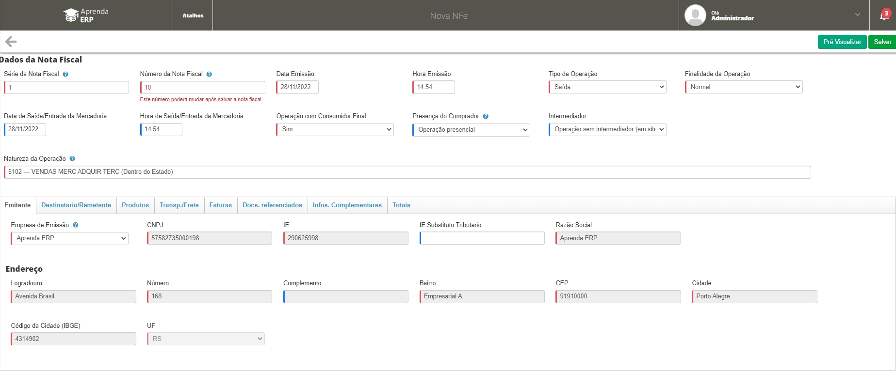Open the Intermediador dropdown

coord(607,129)
